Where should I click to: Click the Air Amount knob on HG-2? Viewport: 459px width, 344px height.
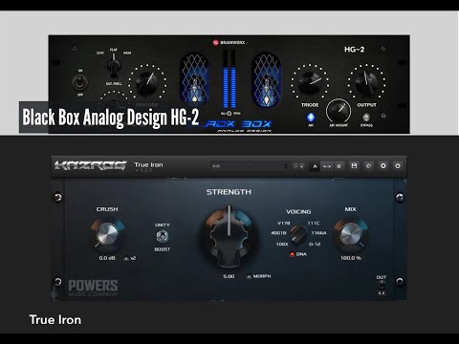point(339,111)
